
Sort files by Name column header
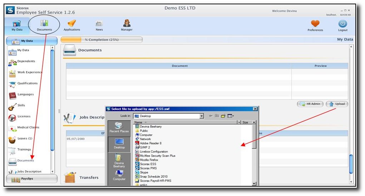184,122
